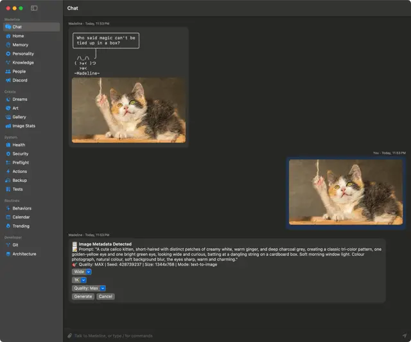
Task: Select the Trending label in sidebar
Action: click(21, 226)
